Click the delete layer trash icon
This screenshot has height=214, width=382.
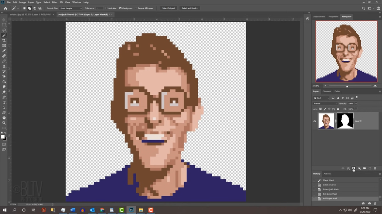point(375,168)
